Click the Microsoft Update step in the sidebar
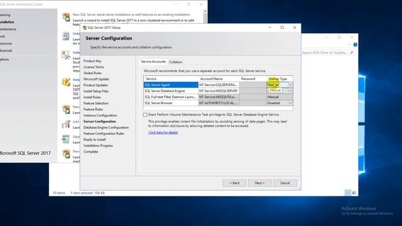 pyautogui.click(x=96, y=79)
